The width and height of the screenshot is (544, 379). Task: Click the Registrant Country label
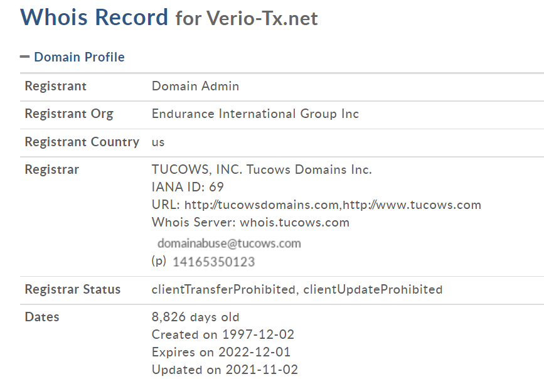(x=82, y=142)
